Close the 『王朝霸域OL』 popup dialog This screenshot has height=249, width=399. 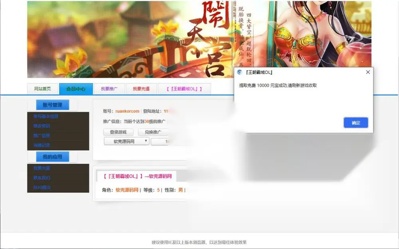point(368,72)
